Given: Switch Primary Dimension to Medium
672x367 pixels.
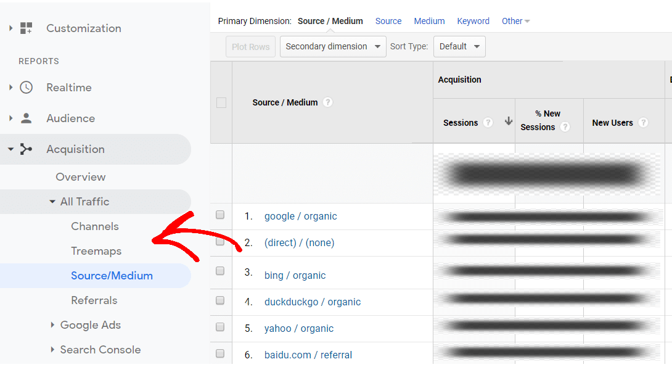Looking at the screenshot, I should (x=429, y=20).
